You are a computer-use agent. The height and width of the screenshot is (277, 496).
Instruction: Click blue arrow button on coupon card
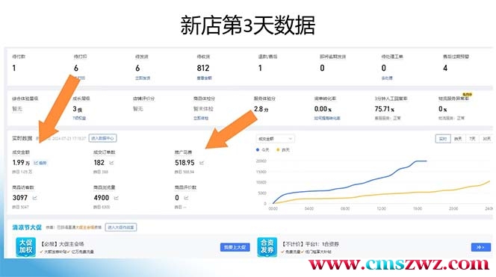point(481,247)
